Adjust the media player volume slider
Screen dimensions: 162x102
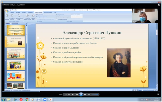[95, 94]
